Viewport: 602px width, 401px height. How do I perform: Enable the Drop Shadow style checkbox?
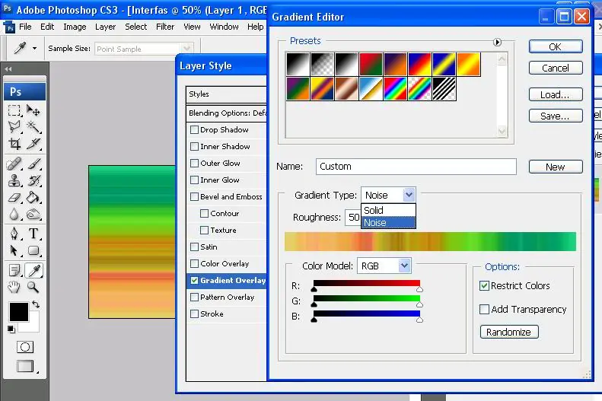194,130
